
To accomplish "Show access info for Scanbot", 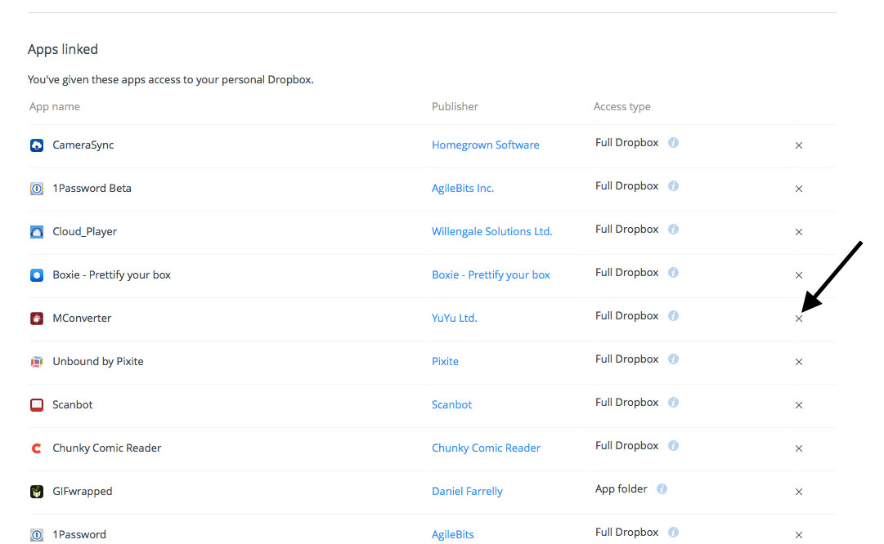I will [673, 403].
